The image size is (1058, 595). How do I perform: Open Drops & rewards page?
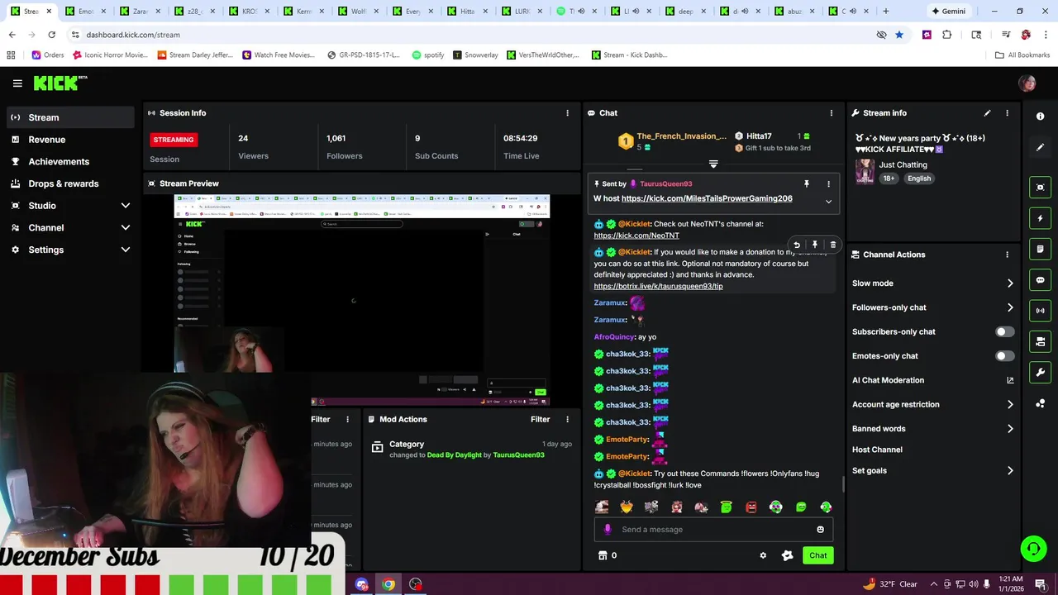[x=71, y=183]
